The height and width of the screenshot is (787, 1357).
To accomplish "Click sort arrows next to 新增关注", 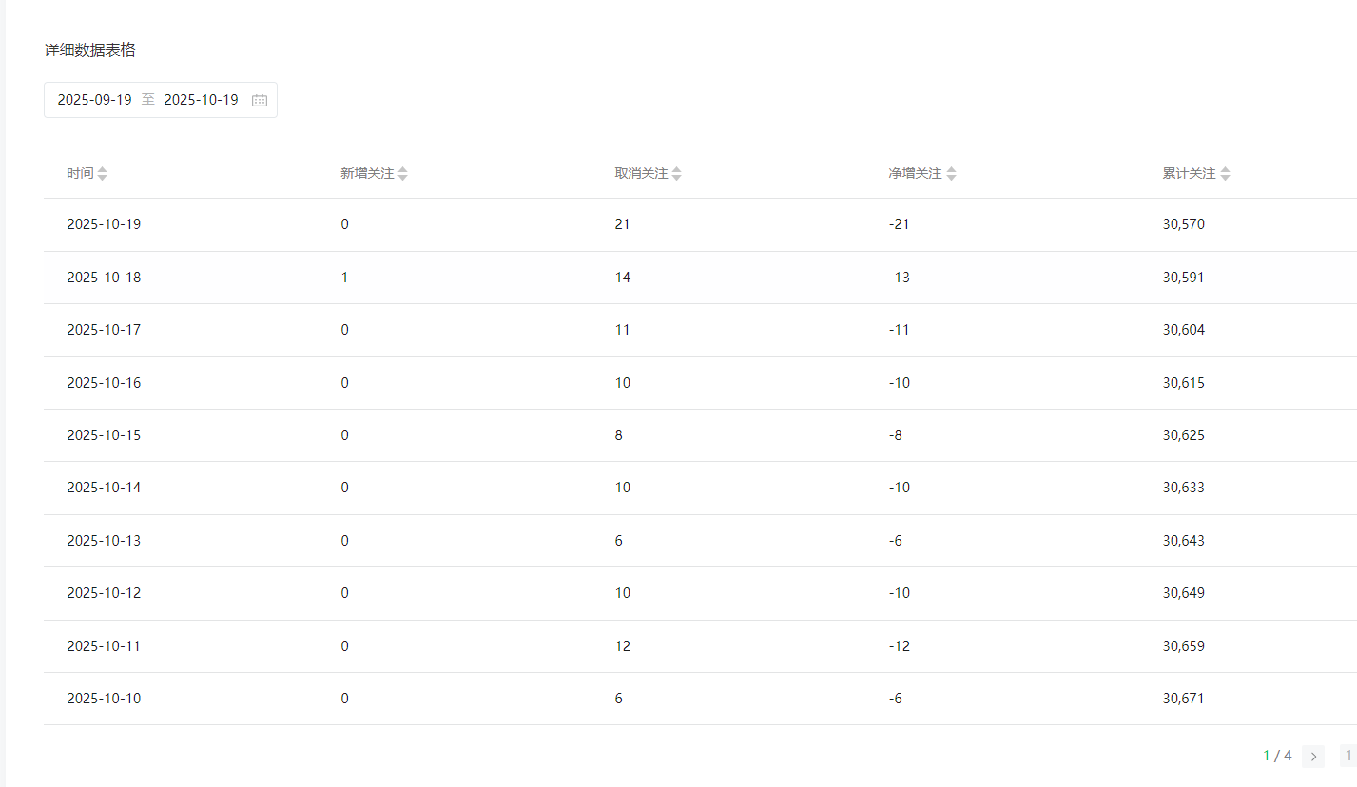I will [x=402, y=174].
